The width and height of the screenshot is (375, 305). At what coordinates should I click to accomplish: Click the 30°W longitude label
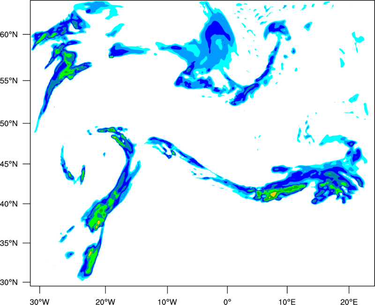coord(40,302)
